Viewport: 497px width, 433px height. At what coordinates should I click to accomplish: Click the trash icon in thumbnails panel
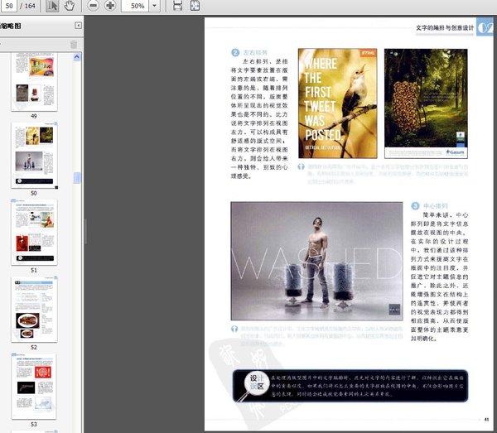click(74, 45)
